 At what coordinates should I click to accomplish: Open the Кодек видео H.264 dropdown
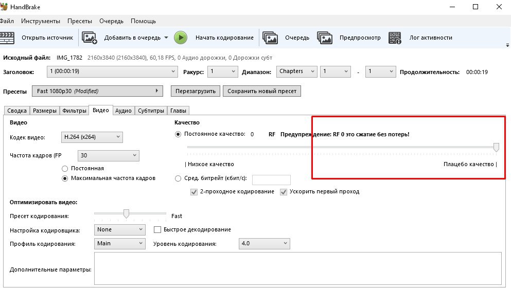tap(92, 137)
